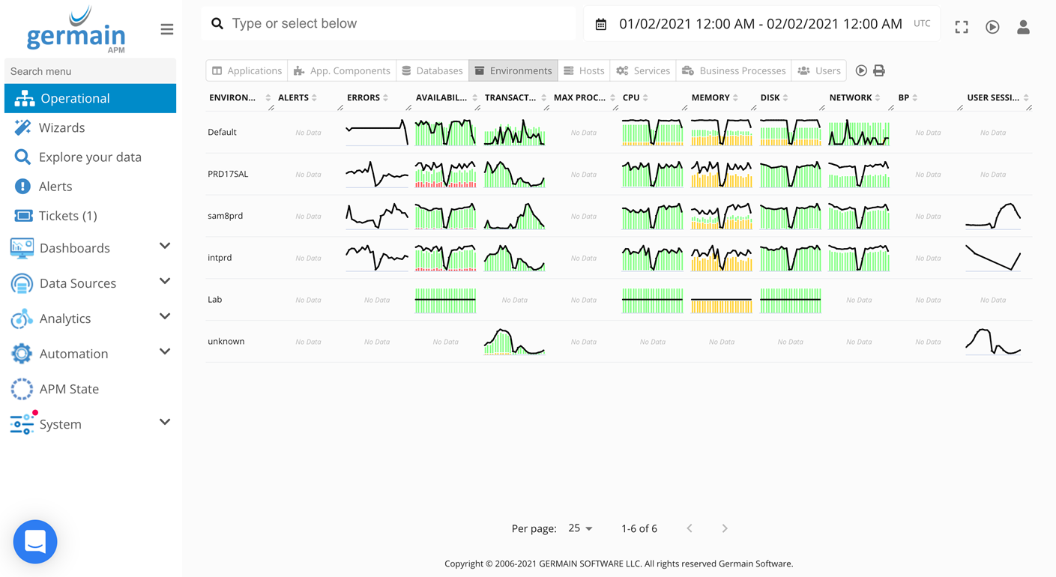Open the chat support bubble
This screenshot has width=1056, height=577.
[x=35, y=541]
